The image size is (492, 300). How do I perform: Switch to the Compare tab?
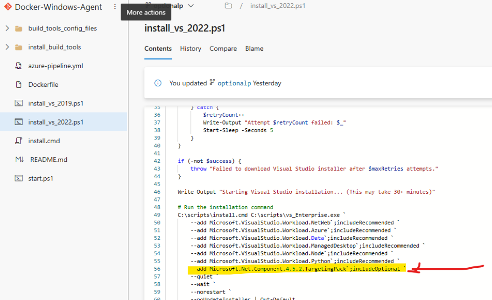(223, 49)
